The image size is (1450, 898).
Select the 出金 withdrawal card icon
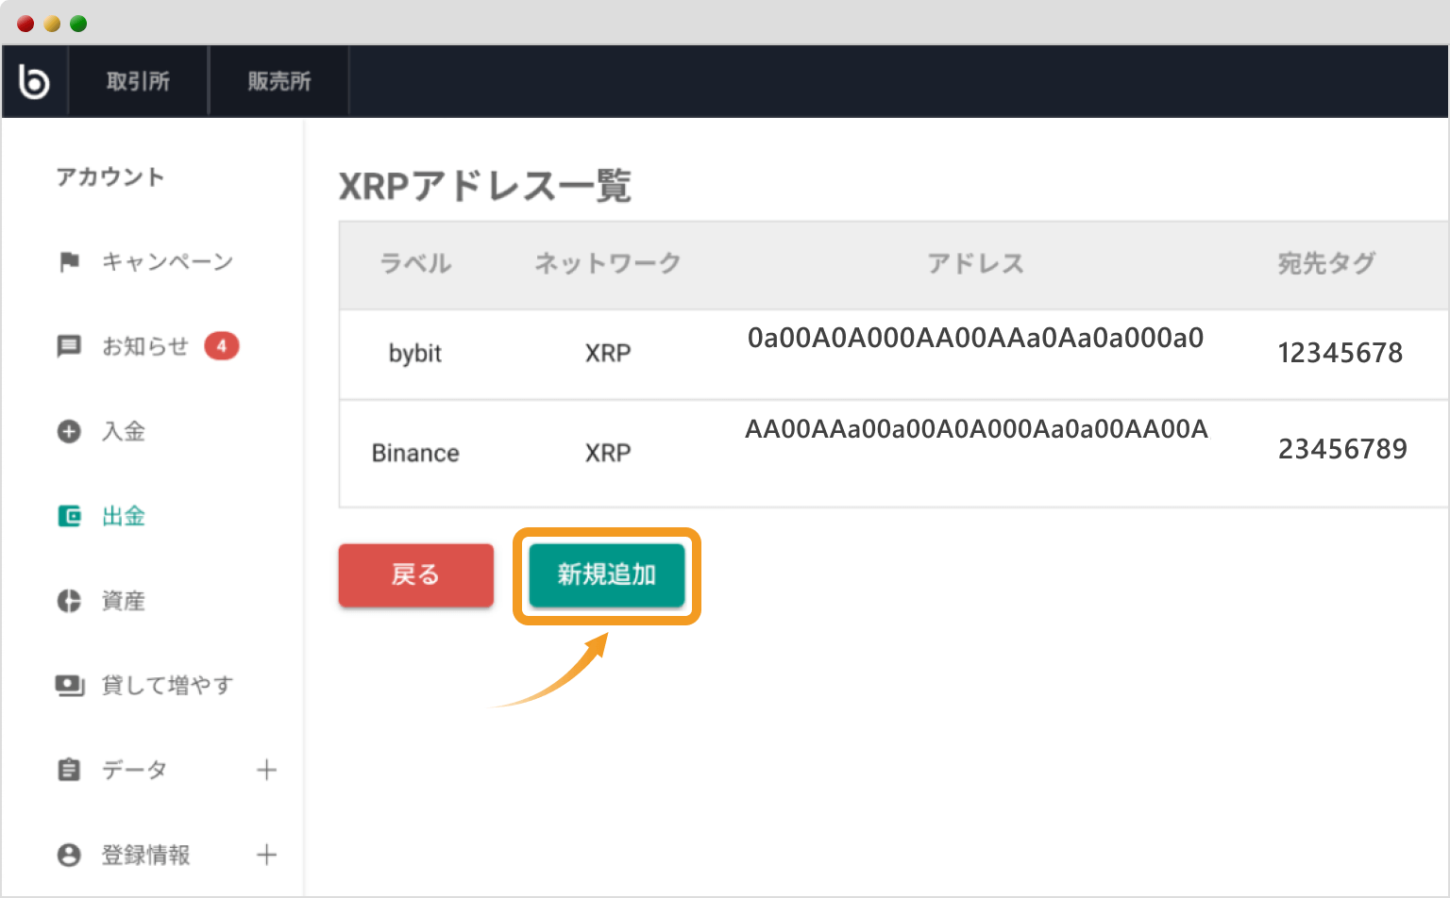[70, 516]
